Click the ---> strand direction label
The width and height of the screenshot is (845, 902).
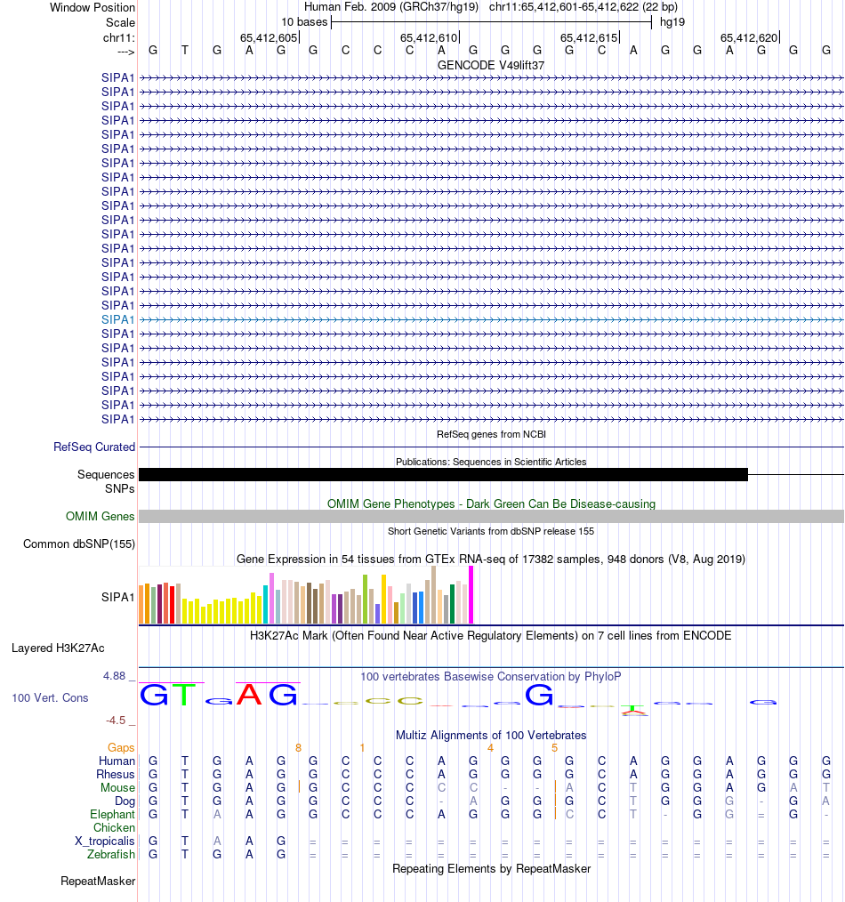pyautogui.click(x=126, y=52)
